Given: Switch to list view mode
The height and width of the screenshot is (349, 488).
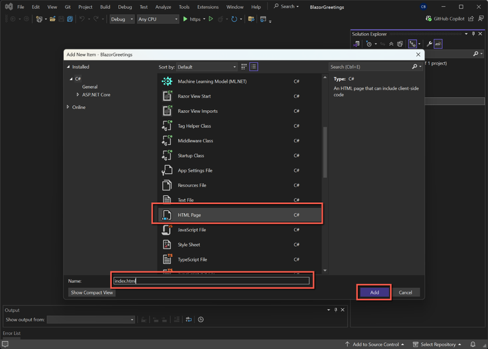Looking at the screenshot, I should click(254, 67).
